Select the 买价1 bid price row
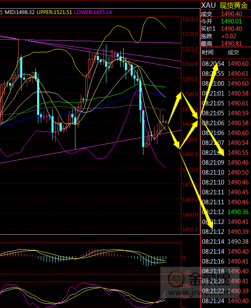 (x=225, y=29)
